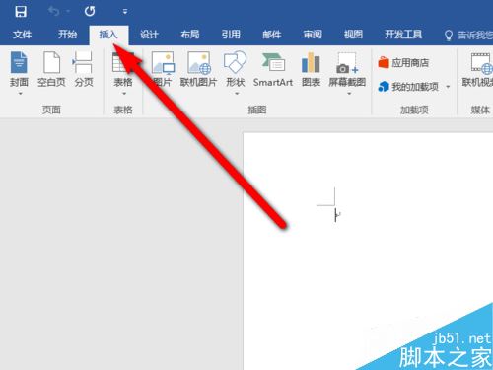The image size is (493, 370).
Task: Open the 应用商店 Office Store
Action: tap(403, 62)
